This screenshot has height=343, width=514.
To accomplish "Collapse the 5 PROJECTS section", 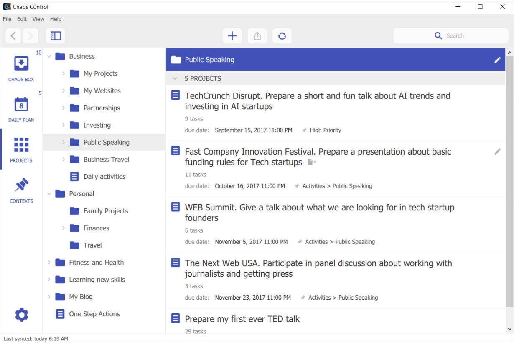I will pyautogui.click(x=175, y=78).
